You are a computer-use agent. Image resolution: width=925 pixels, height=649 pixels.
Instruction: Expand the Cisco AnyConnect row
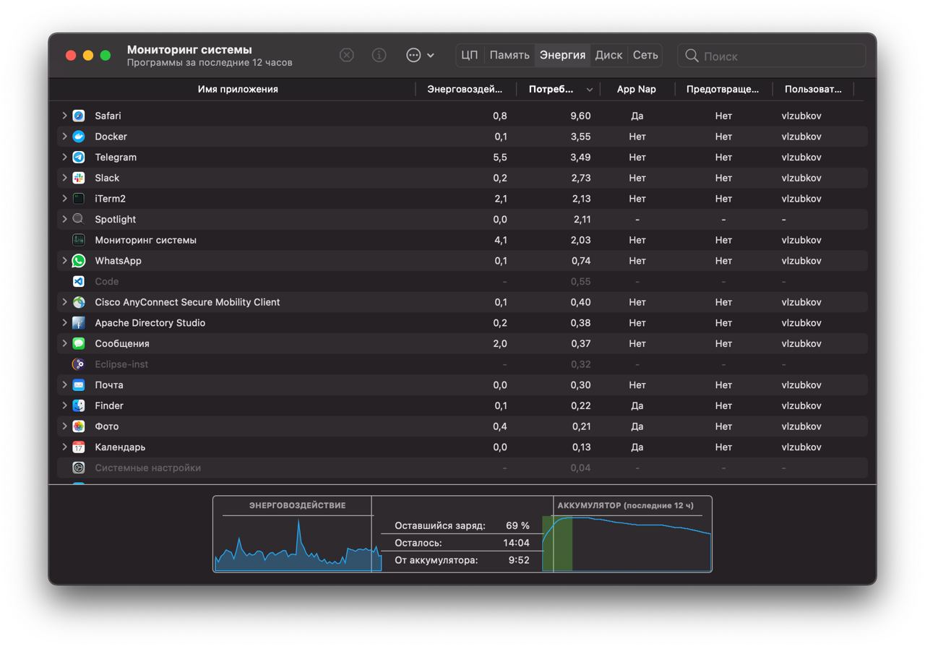[64, 302]
